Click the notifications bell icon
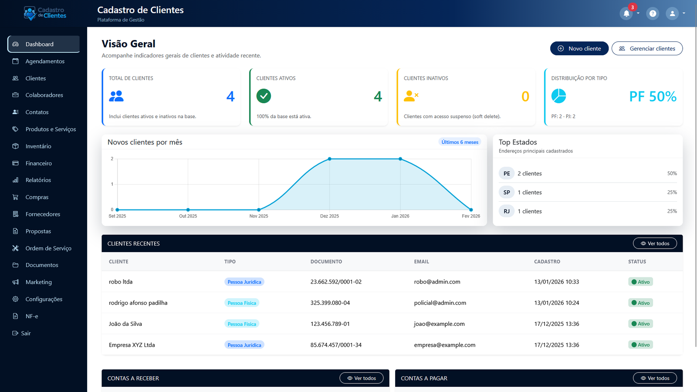The image size is (697, 392). (x=626, y=14)
